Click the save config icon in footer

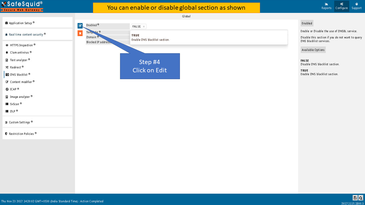[355, 198]
